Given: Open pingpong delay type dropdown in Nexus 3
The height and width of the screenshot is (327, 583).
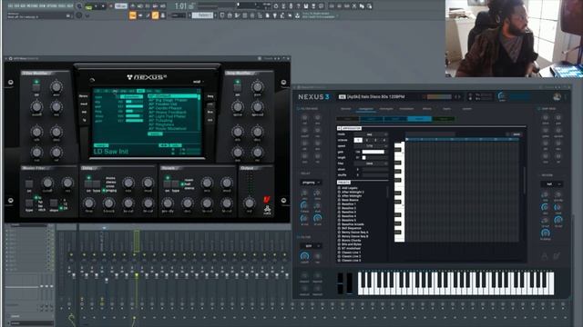Looking at the screenshot, I should click(311, 183).
